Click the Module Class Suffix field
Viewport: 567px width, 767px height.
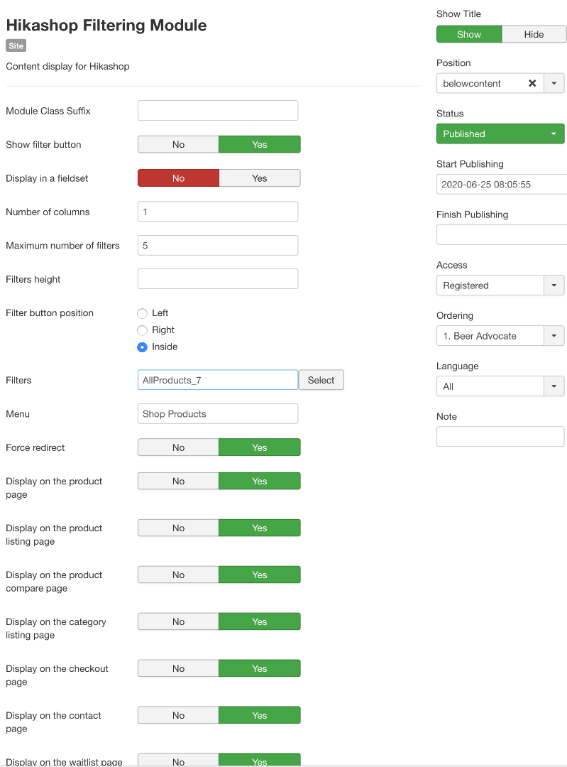(218, 111)
